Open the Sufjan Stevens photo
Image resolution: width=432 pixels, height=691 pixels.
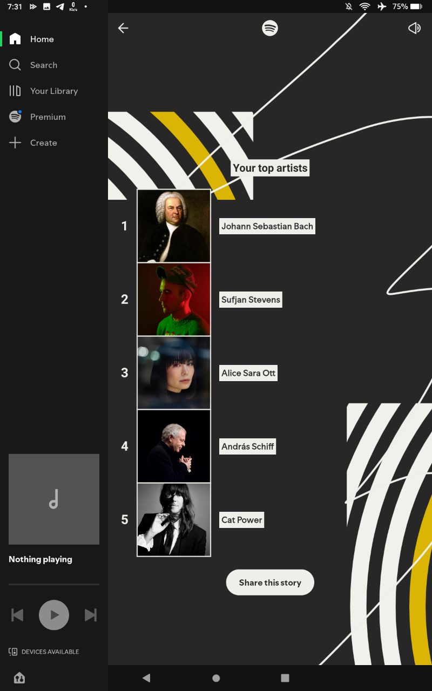tap(174, 299)
